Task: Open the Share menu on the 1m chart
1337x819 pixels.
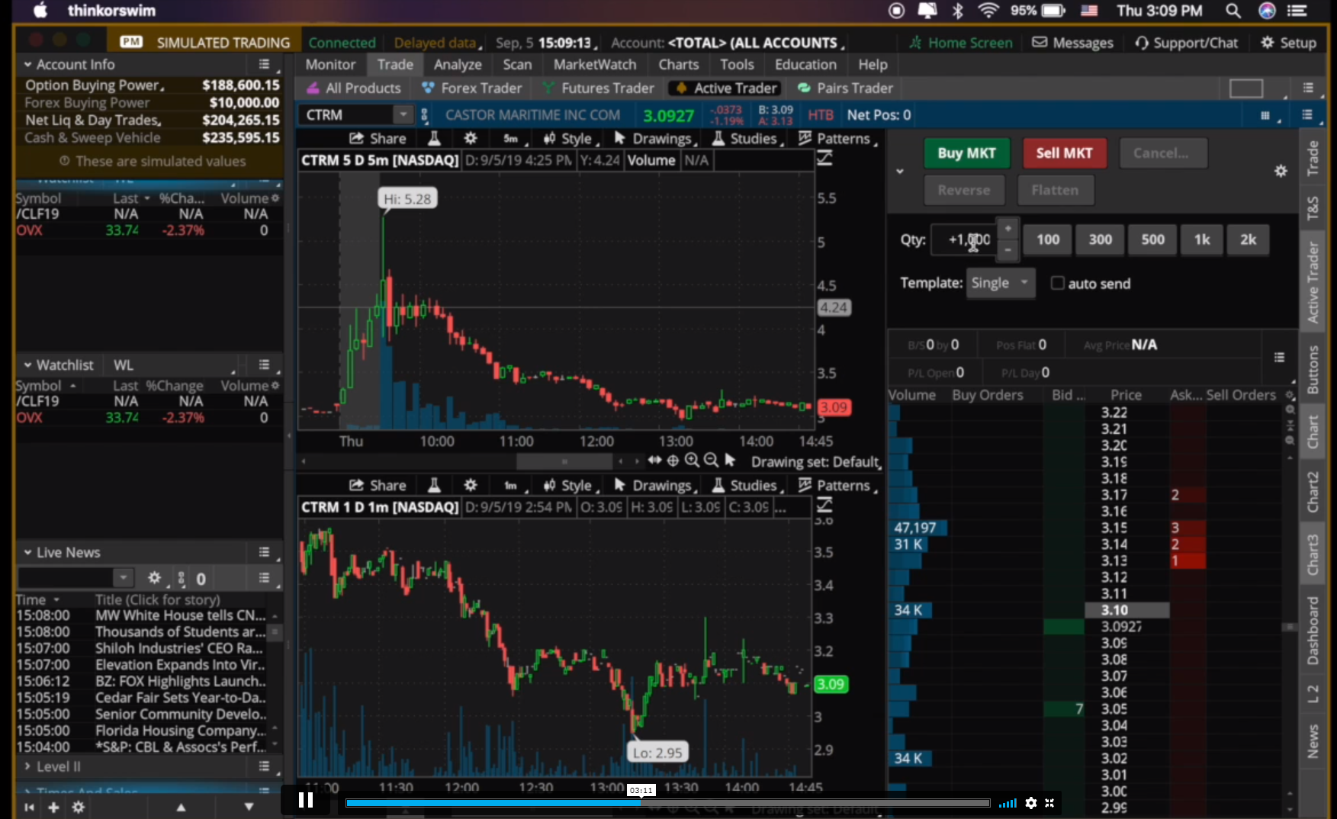Action: pyautogui.click(x=378, y=486)
